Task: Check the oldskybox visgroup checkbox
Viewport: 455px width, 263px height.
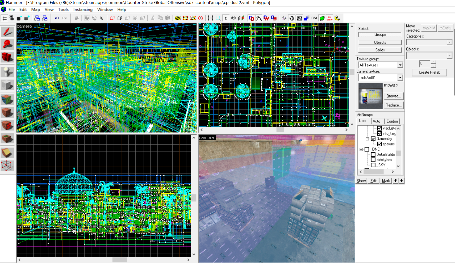Action: click(x=373, y=160)
